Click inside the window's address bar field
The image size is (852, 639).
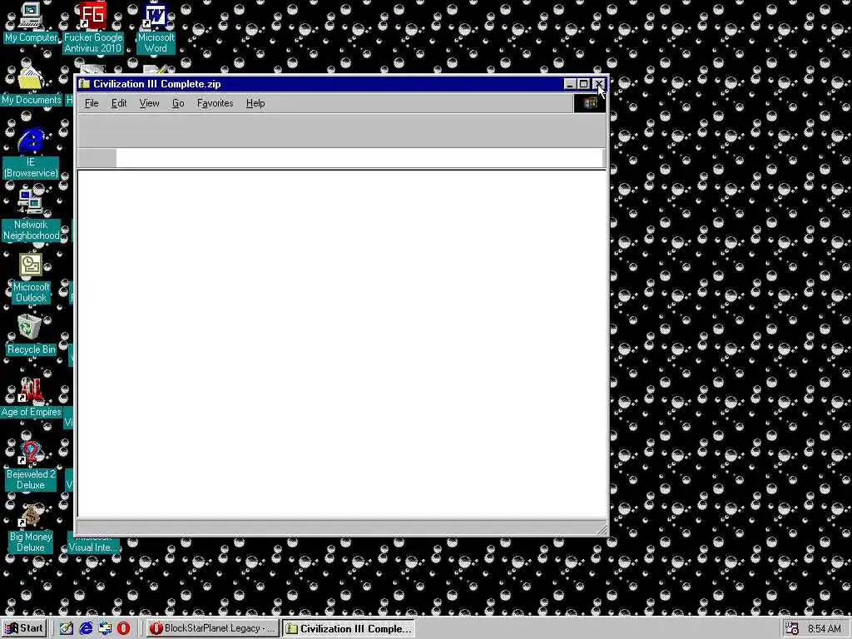coord(359,158)
